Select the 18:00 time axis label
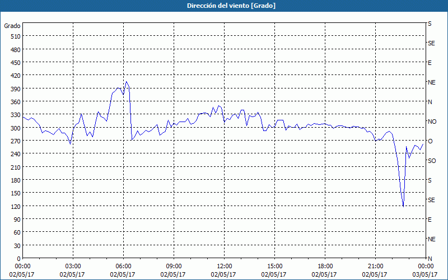The width and height of the screenshot is (448, 280). pyautogui.click(x=325, y=267)
